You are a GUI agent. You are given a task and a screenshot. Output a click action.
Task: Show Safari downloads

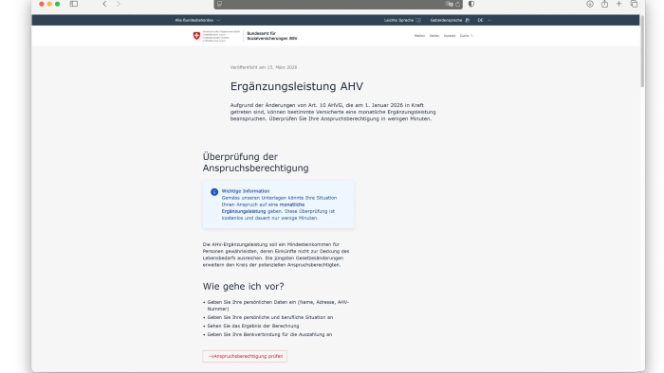pos(590,4)
